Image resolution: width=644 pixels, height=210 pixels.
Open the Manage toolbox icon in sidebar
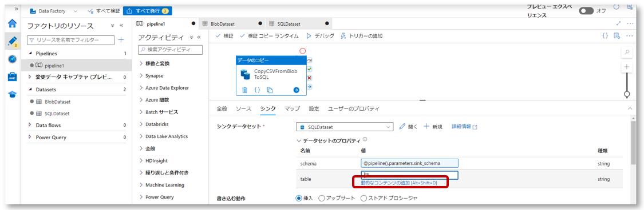(13, 76)
